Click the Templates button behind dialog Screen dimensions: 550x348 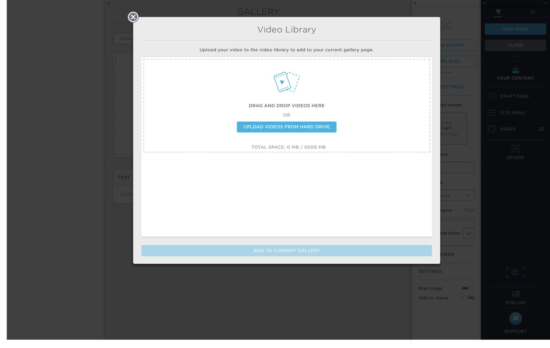[459, 61]
